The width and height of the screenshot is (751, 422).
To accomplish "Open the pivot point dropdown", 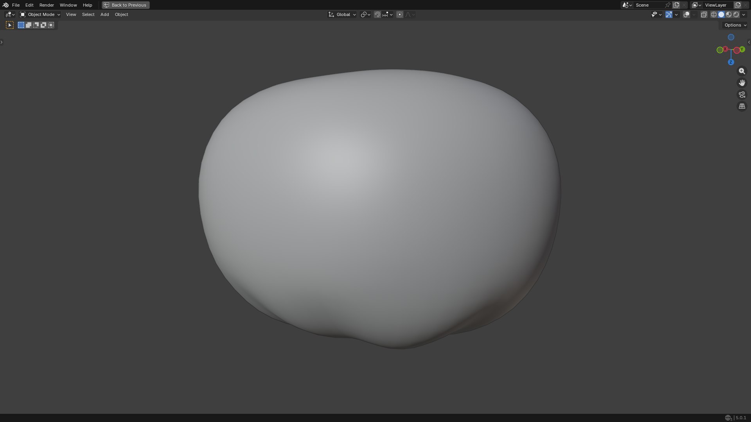I will point(365,14).
